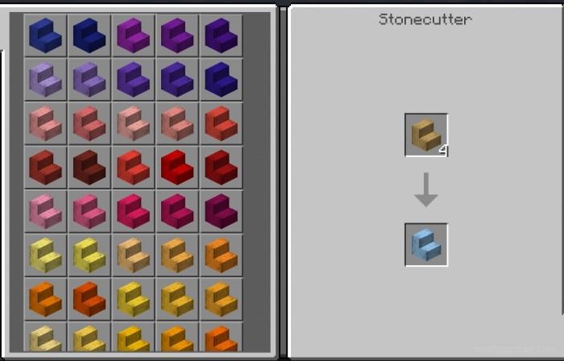Image resolution: width=564 pixels, height=361 pixels.
Task: Choose the red-orange stairs ending third row
Action: [221, 123]
